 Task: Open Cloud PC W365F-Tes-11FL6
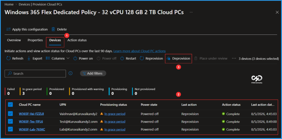pyautogui.click(x=31, y=122)
